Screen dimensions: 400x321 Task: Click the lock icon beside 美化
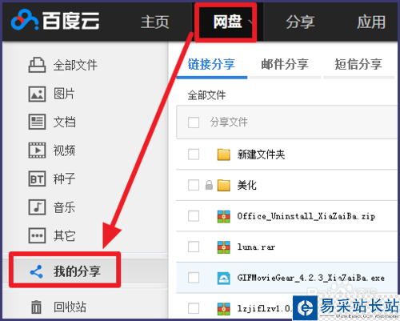209,185
